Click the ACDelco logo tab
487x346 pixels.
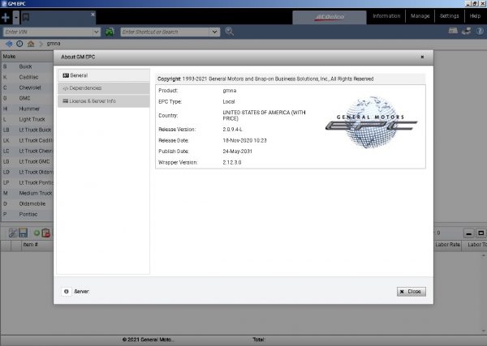tap(330, 17)
